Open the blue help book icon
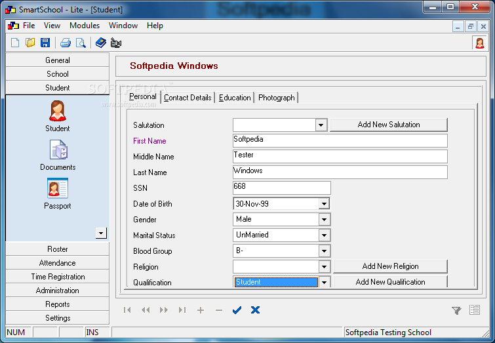The width and height of the screenshot is (495, 343). [x=101, y=43]
